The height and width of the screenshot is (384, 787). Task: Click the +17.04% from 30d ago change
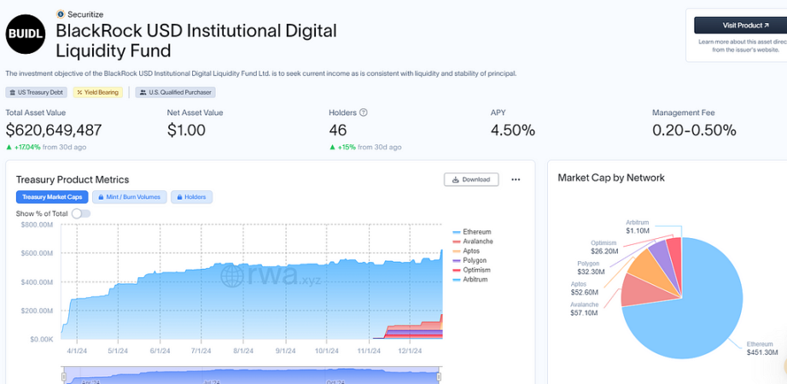pyautogui.click(x=46, y=148)
